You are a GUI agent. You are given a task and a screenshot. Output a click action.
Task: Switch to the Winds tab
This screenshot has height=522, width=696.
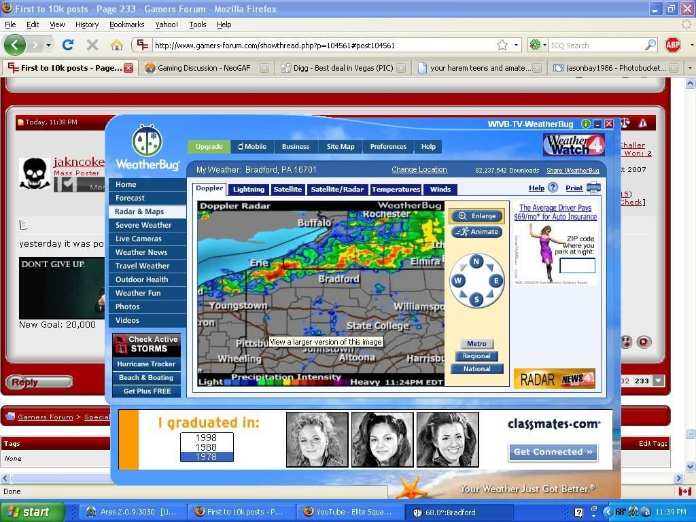pyautogui.click(x=440, y=190)
